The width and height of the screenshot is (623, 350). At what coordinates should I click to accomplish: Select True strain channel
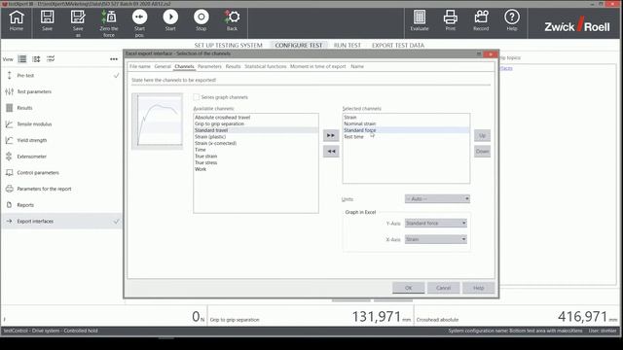256,156
